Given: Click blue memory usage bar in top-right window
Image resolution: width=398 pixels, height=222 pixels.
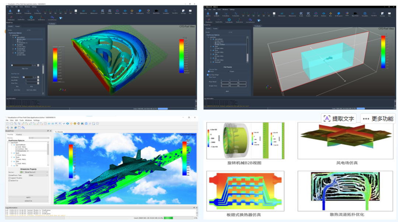Looking at the screenshot, I should coord(361,108).
